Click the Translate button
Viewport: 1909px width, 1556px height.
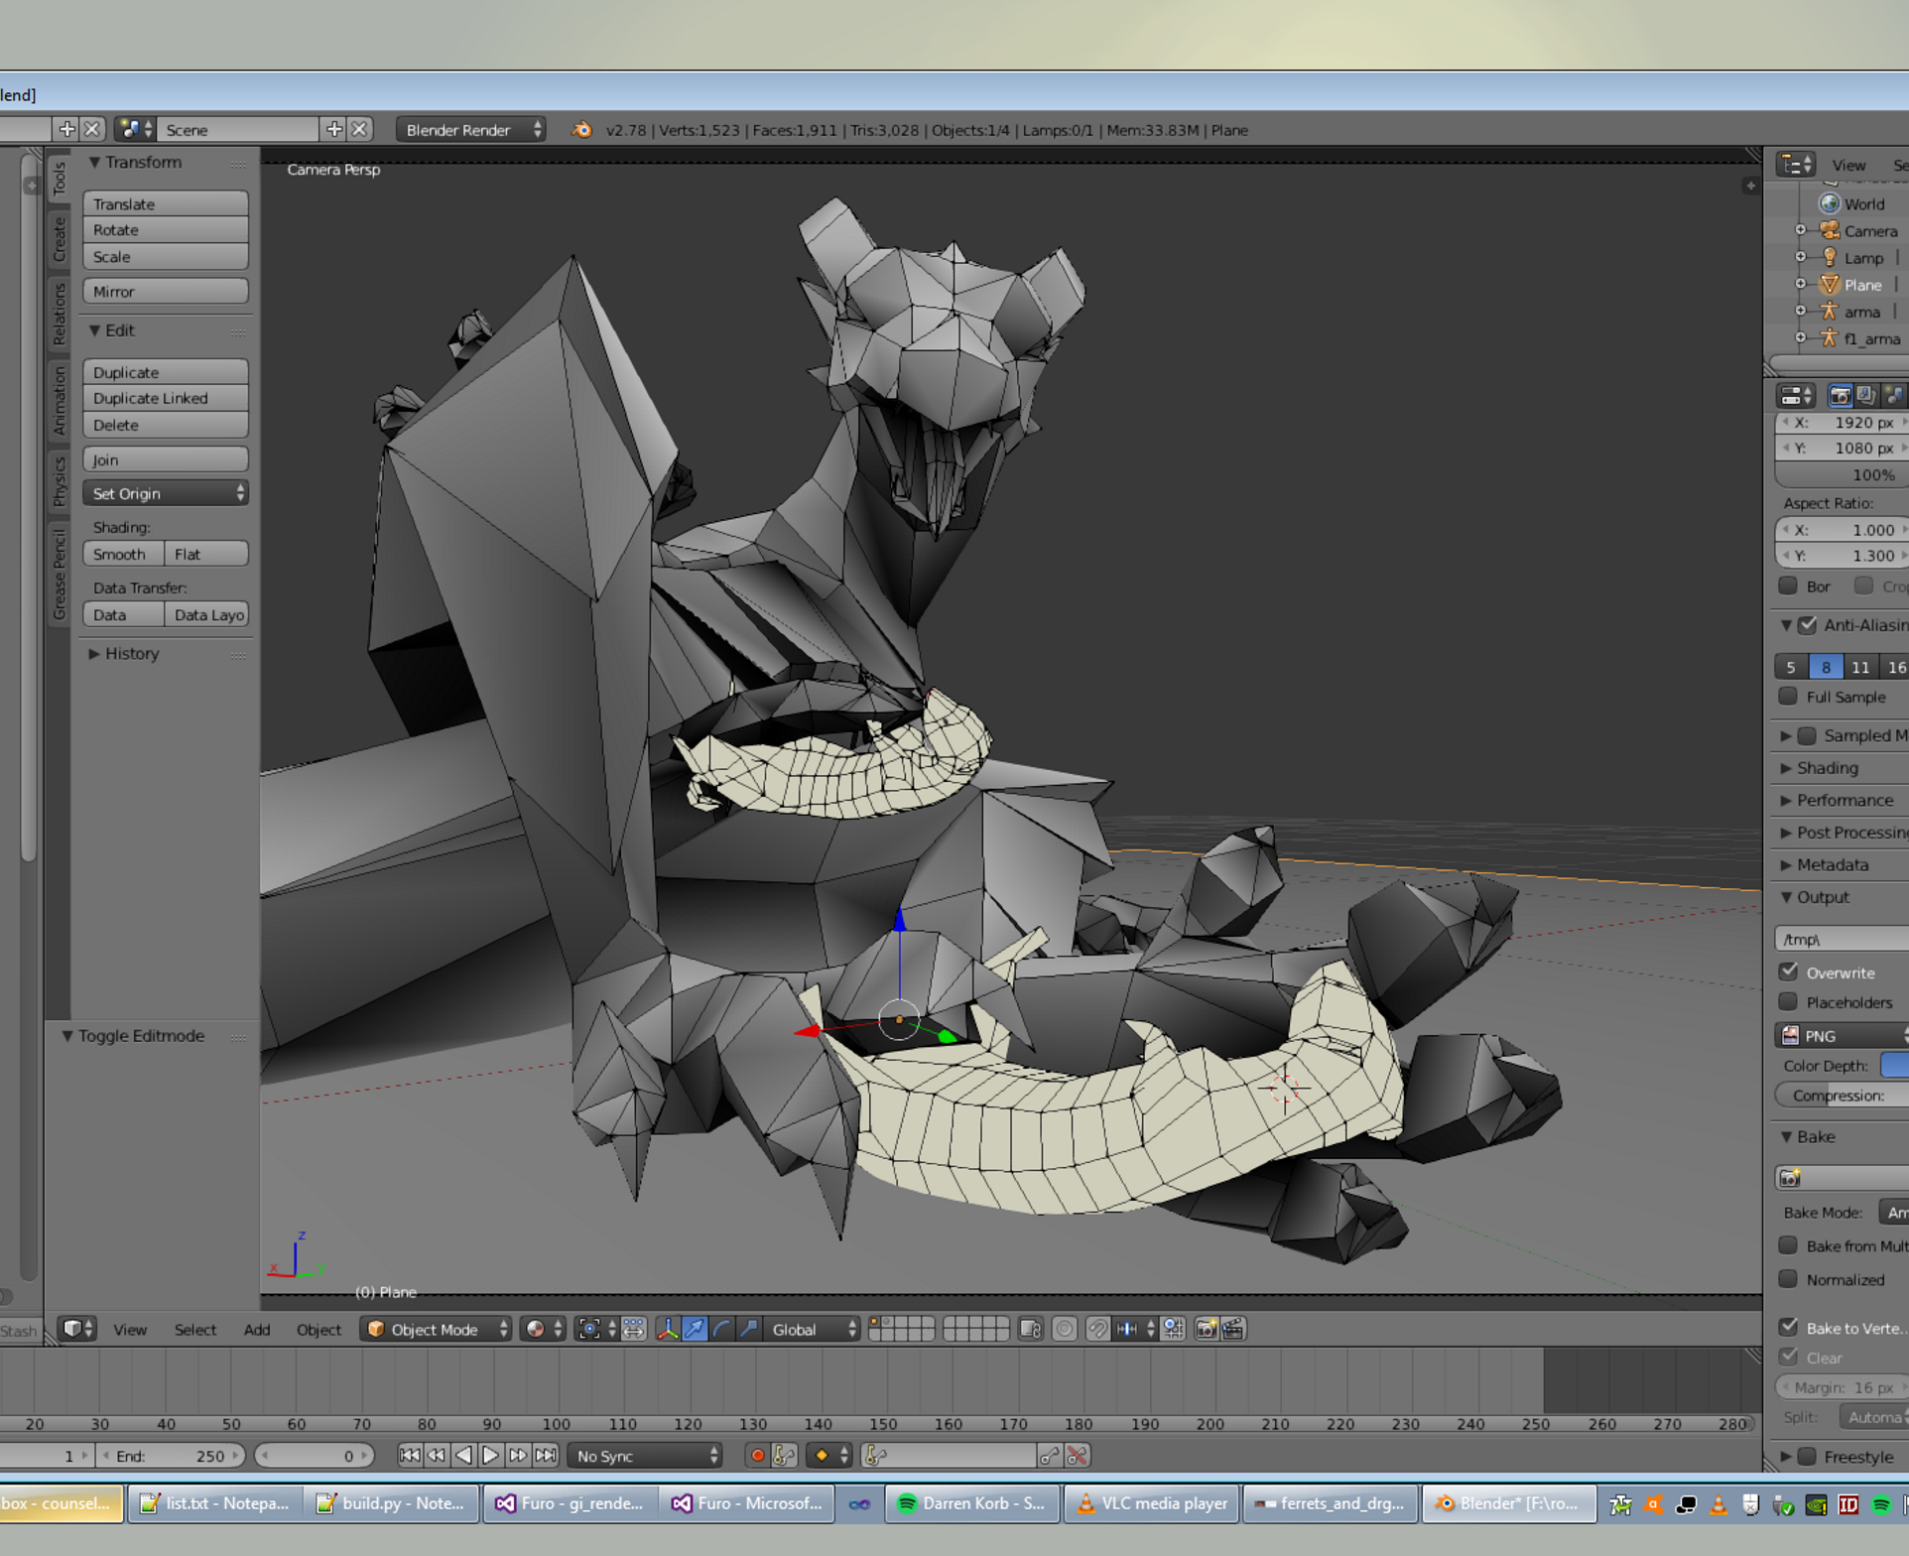click(x=166, y=203)
